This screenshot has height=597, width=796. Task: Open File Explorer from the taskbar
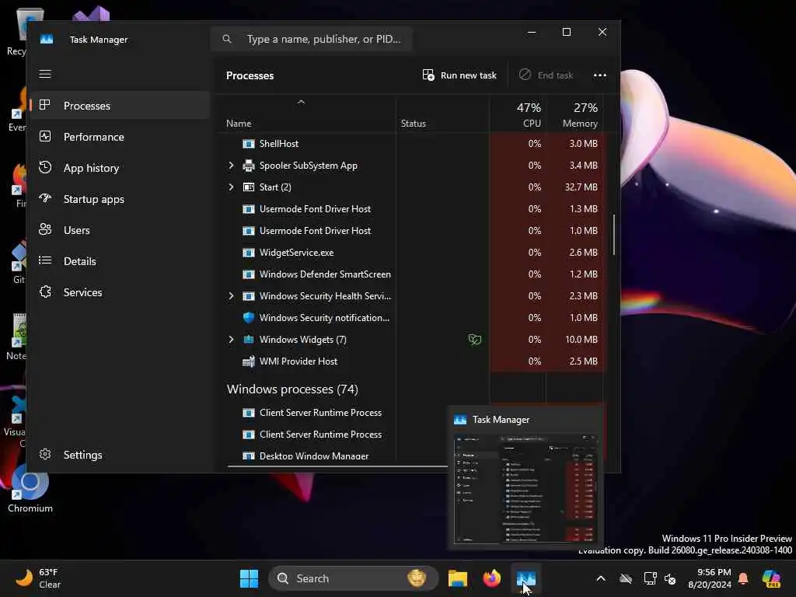[x=457, y=578]
